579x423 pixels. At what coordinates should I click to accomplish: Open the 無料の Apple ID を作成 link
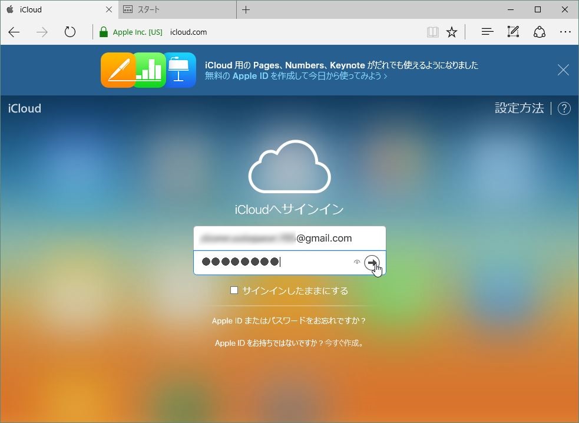pos(296,76)
